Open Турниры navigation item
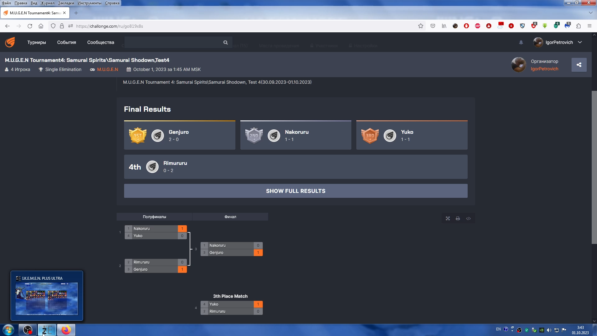The height and width of the screenshot is (336, 597). [36, 42]
